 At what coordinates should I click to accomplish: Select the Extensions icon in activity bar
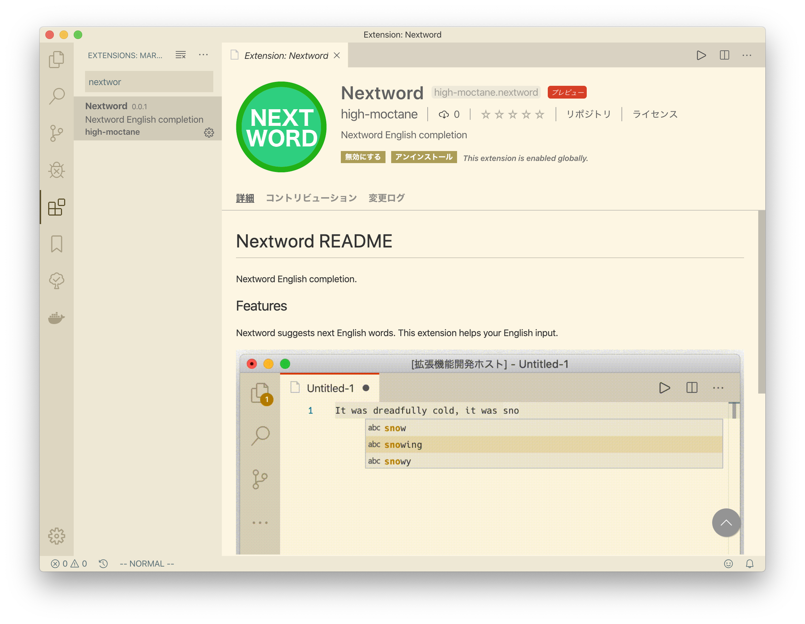point(56,207)
